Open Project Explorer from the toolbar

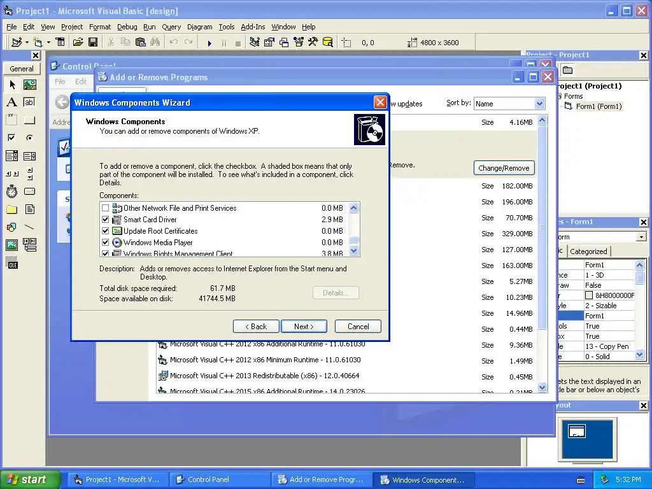pos(255,42)
